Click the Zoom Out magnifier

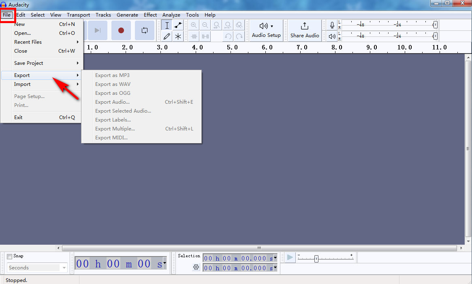click(205, 25)
